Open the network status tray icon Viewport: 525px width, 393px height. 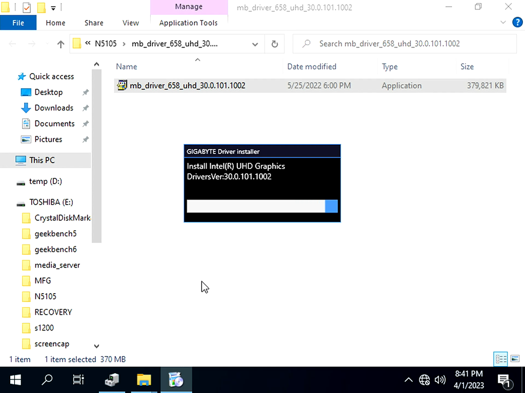click(x=424, y=380)
